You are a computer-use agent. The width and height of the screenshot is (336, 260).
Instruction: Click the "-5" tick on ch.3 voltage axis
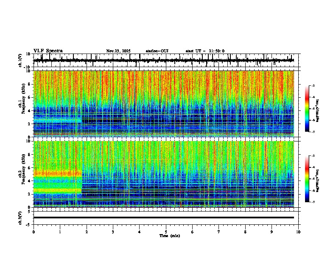point(28,224)
